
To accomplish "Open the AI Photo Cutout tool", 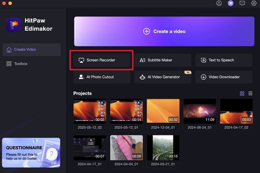I will click(x=102, y=77).
